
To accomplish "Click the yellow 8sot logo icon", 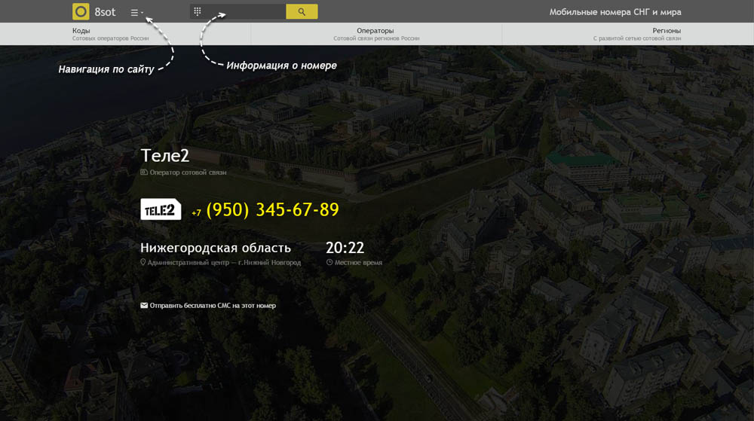I will coord(81,11).
